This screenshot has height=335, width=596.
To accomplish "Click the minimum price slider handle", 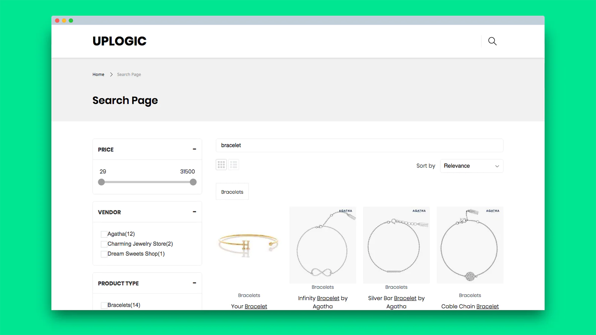I will tap(101, 182).
